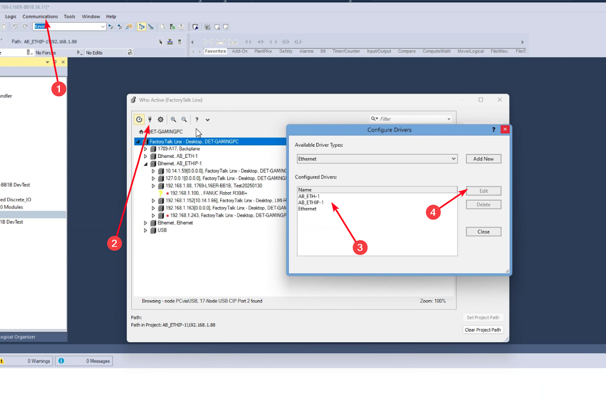Open the No Forces dropdown arrow

pos(80,53)
